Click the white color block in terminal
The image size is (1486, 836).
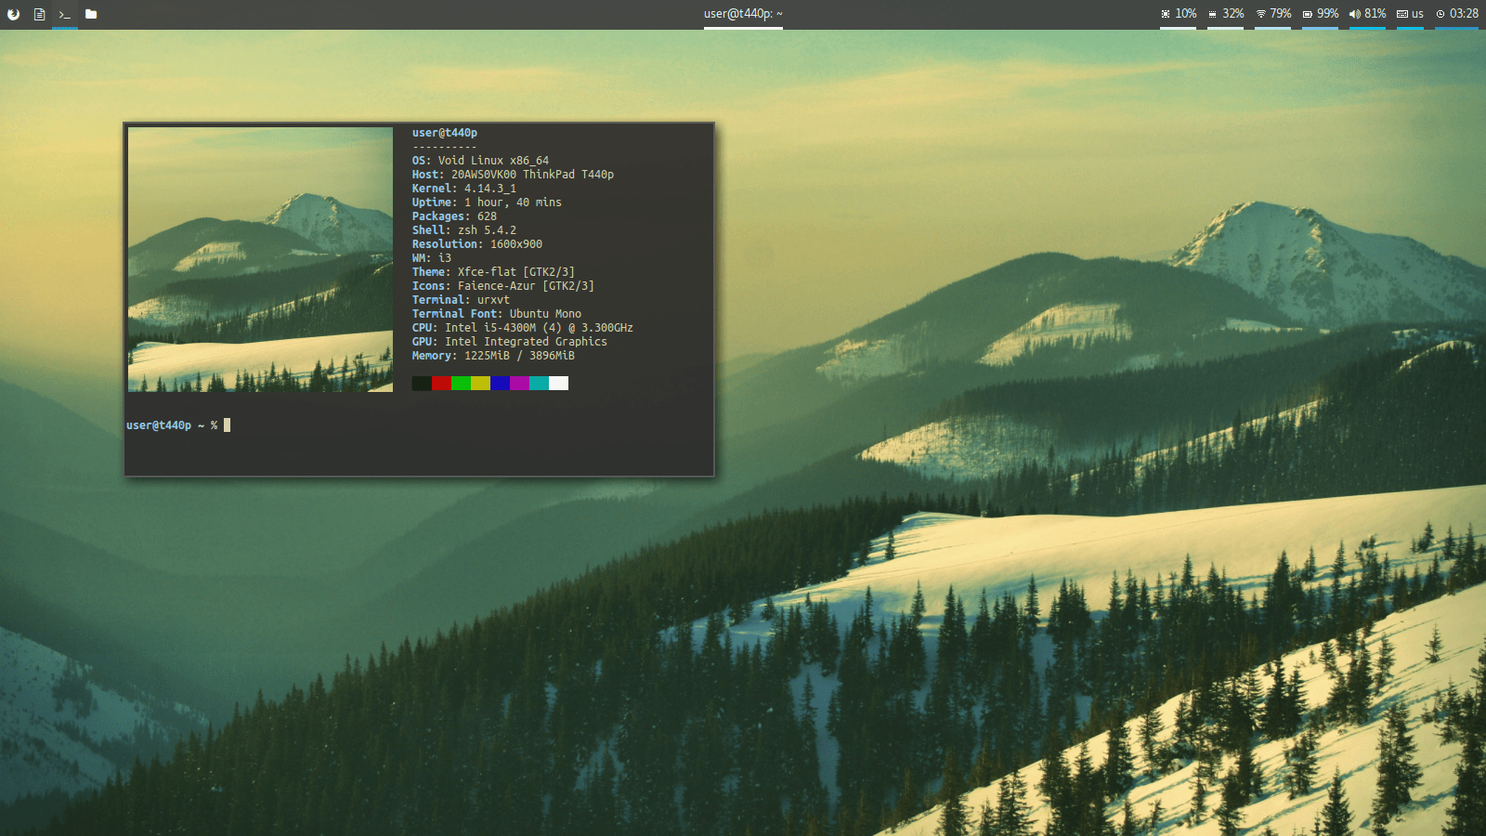(558, 383)
